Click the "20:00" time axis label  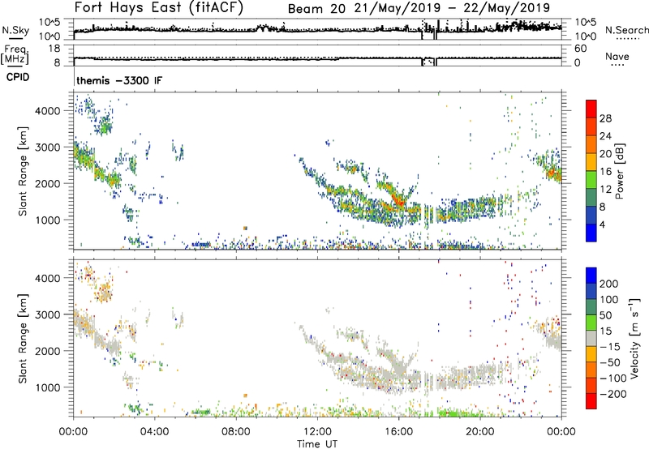(479, 432)
